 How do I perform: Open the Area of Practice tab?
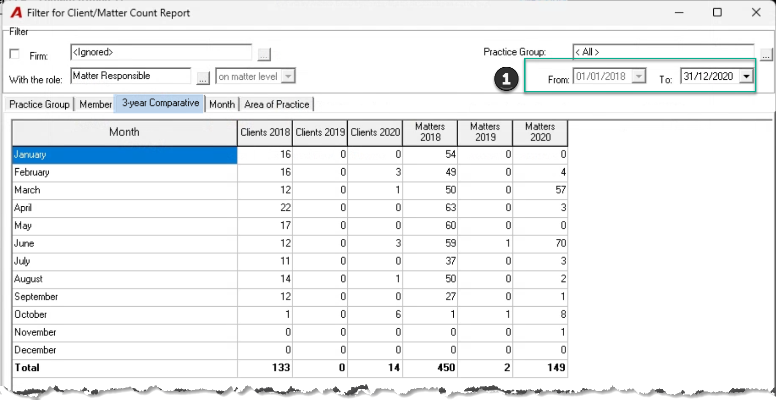(x=277, y=104)
